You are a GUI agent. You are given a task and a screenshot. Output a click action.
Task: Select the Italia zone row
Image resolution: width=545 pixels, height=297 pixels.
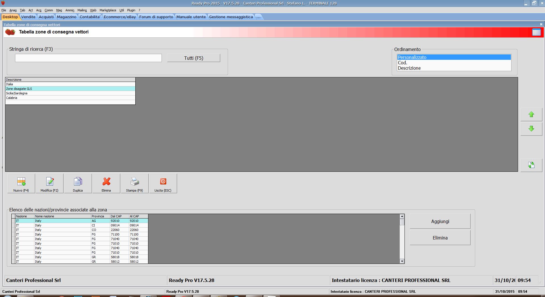pos(70,84)
